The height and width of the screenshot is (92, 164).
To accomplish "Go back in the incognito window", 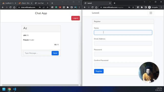I will coord(85,7).
